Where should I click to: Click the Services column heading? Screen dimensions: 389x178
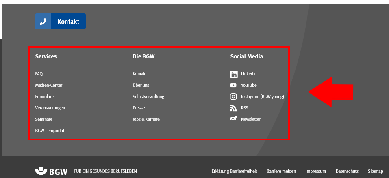pyautogui.click(x=46, y=56)
